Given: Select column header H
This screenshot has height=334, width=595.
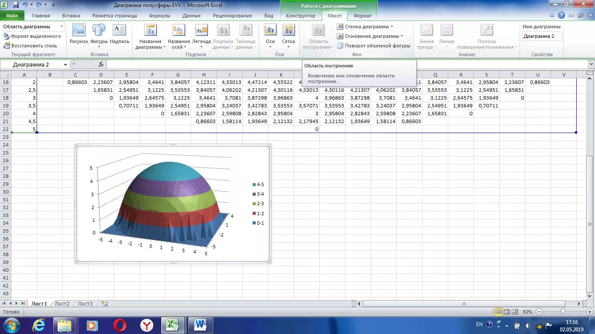Looking at the screenshot, I should (x=204, y=75).
